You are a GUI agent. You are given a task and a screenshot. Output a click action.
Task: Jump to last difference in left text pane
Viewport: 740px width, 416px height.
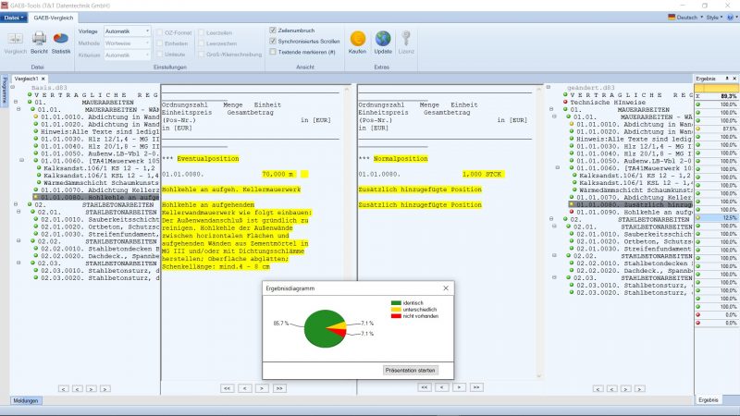(x=279, y=388)
